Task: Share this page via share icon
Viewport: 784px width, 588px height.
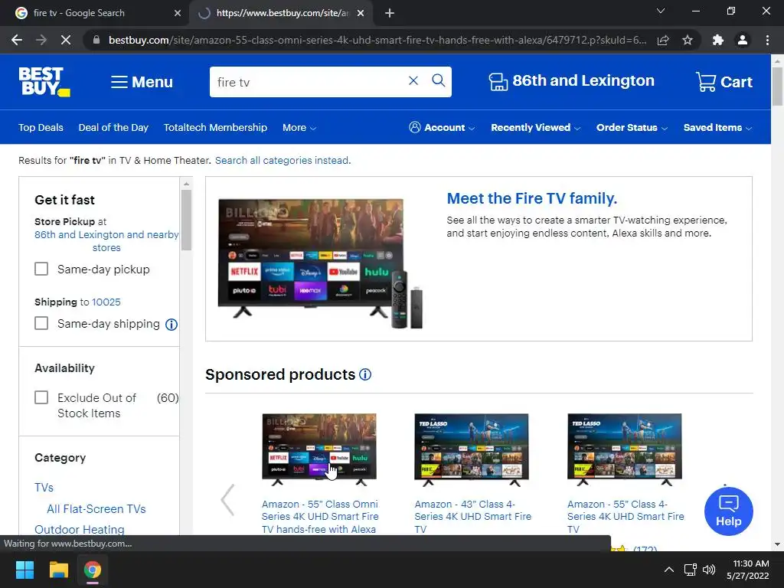Action: 663,40
